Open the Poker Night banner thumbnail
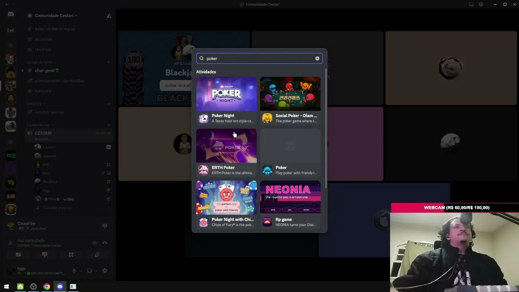This screenshot has width=519, height=292. pos(227,94)
